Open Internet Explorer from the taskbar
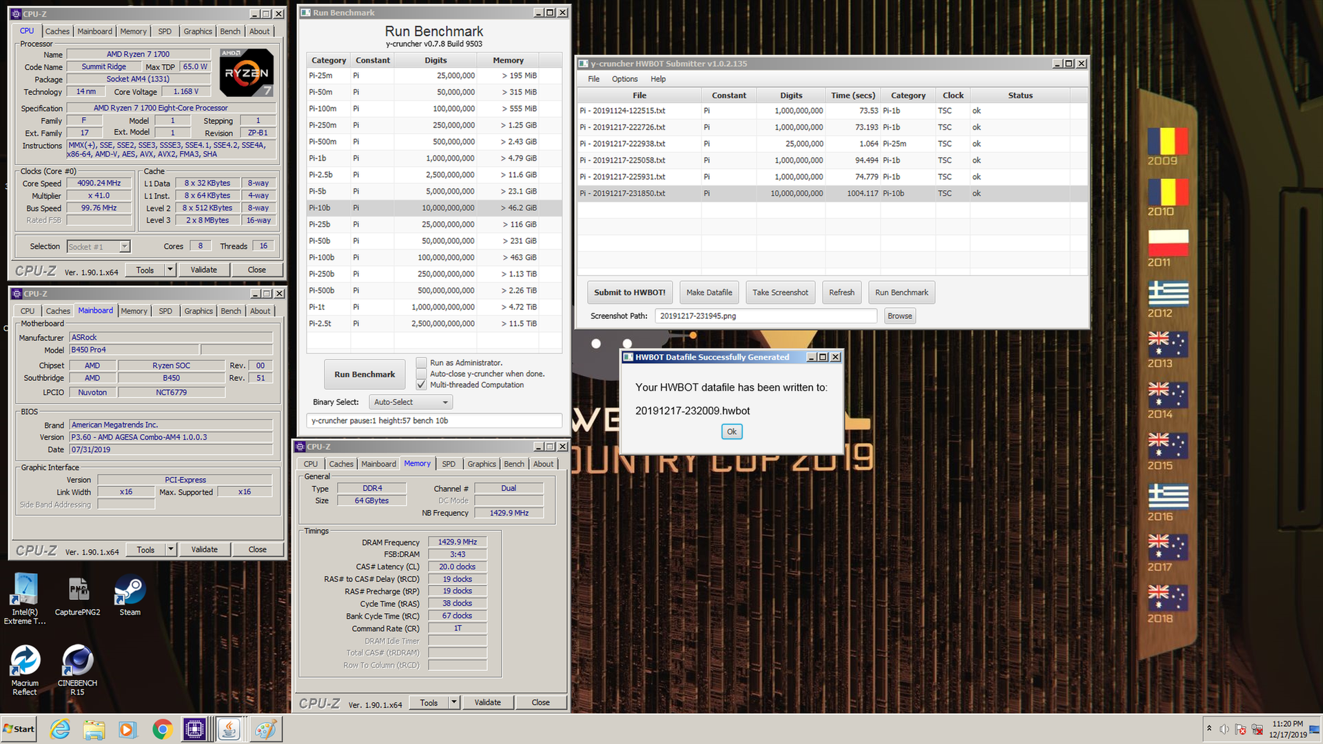 [x=60, y=729]
